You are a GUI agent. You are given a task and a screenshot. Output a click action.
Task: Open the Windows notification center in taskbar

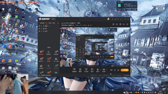click(x=165, y=92)
